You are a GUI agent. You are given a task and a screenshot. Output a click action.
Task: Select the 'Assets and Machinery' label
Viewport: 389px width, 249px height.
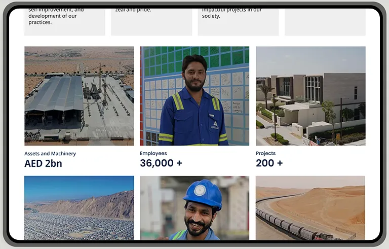[x=50, y=154]
